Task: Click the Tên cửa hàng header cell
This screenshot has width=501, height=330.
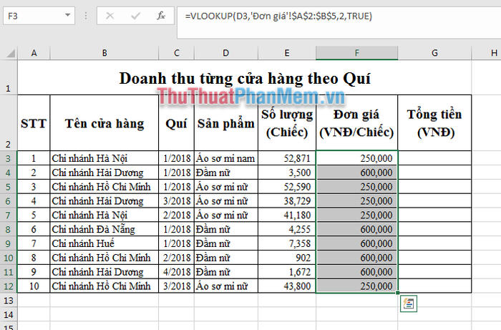Action: [x=104, y=122]
